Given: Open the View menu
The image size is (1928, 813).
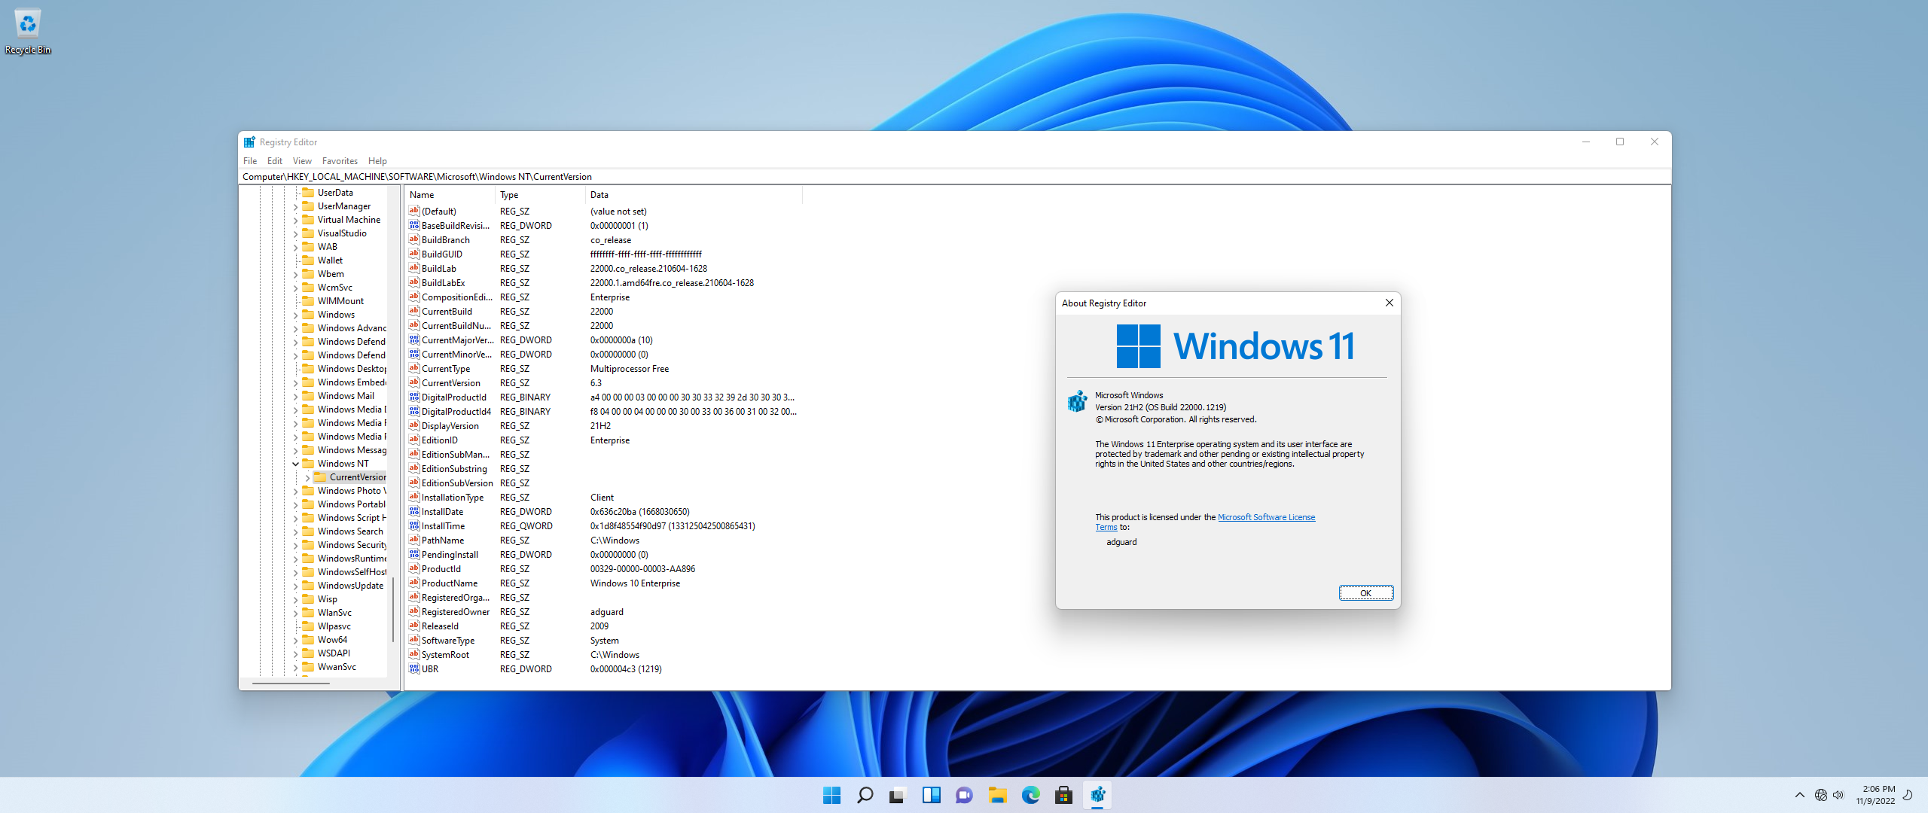Looking at the screenshot, I should (302, 160).
